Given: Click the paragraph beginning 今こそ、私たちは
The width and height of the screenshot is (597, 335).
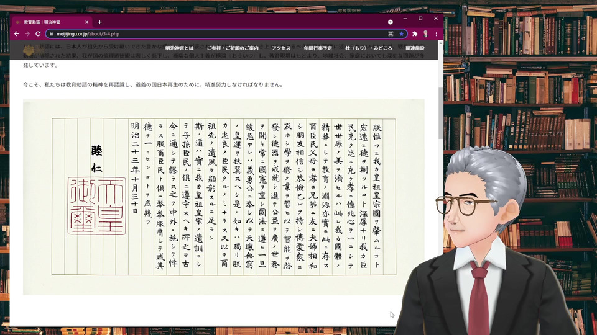Looking at the screenshot, I should tap(153, 85).
